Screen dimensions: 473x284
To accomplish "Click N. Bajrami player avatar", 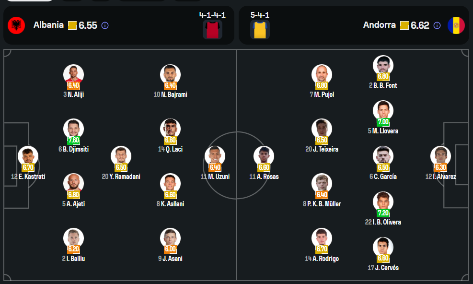I will (x=170, y=74).
